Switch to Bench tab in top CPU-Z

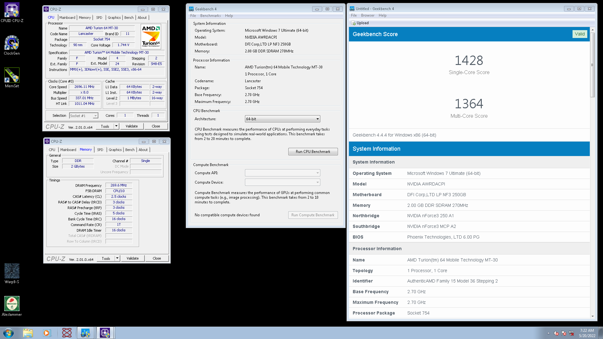(x=129, y=18)
